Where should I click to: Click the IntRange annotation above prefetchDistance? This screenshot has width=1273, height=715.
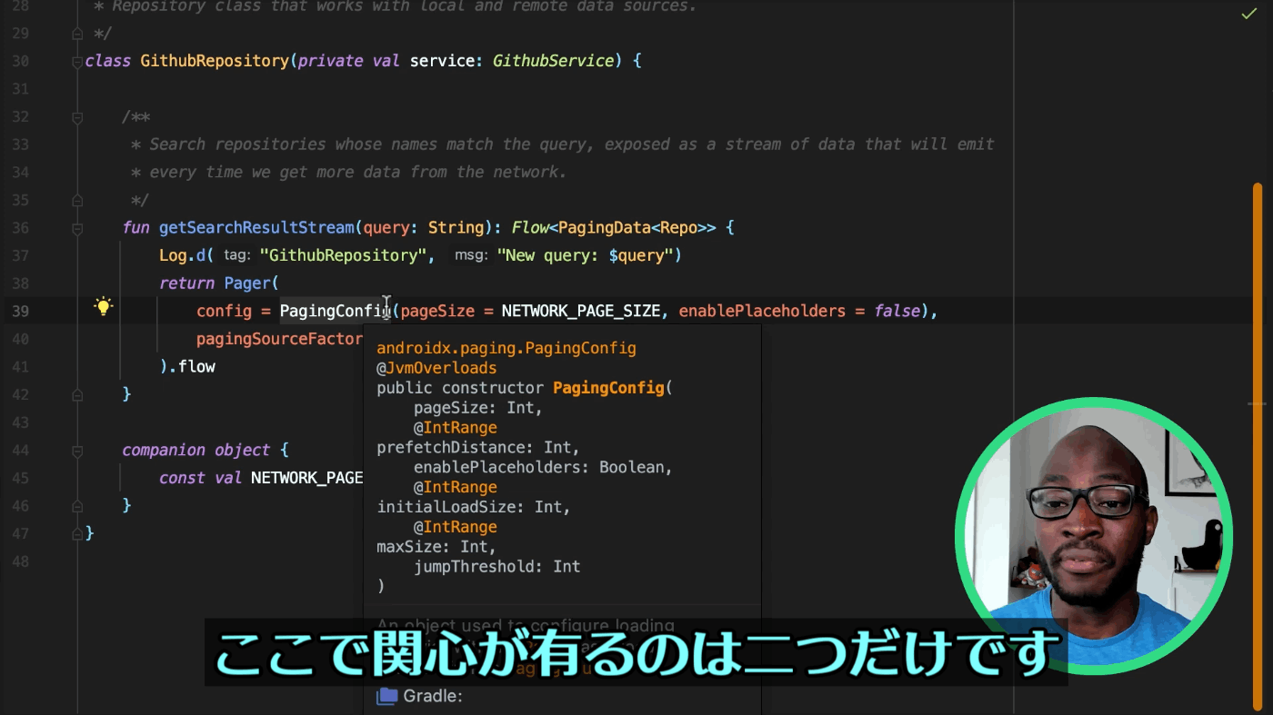pos(460,428)
